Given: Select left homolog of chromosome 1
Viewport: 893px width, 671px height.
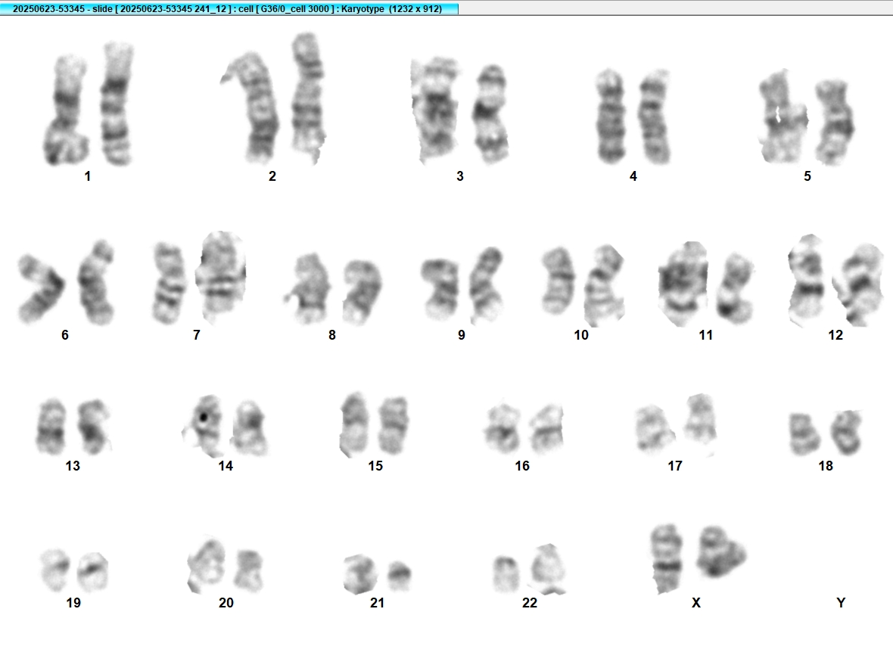Looking at the screenshot, I should coord(66,110).
